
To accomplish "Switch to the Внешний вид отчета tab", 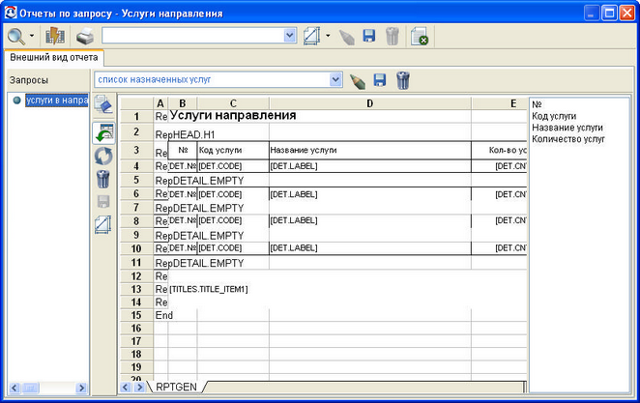I will [x=54, y=58].
